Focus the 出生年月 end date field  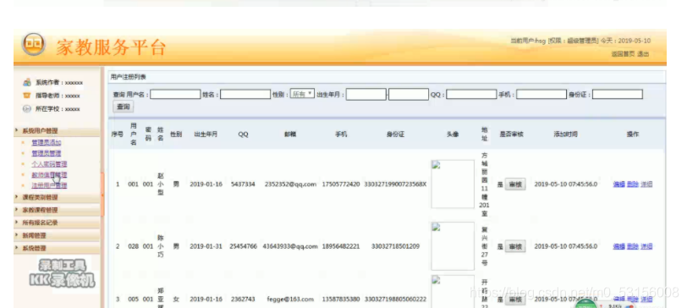pos(409,94)
